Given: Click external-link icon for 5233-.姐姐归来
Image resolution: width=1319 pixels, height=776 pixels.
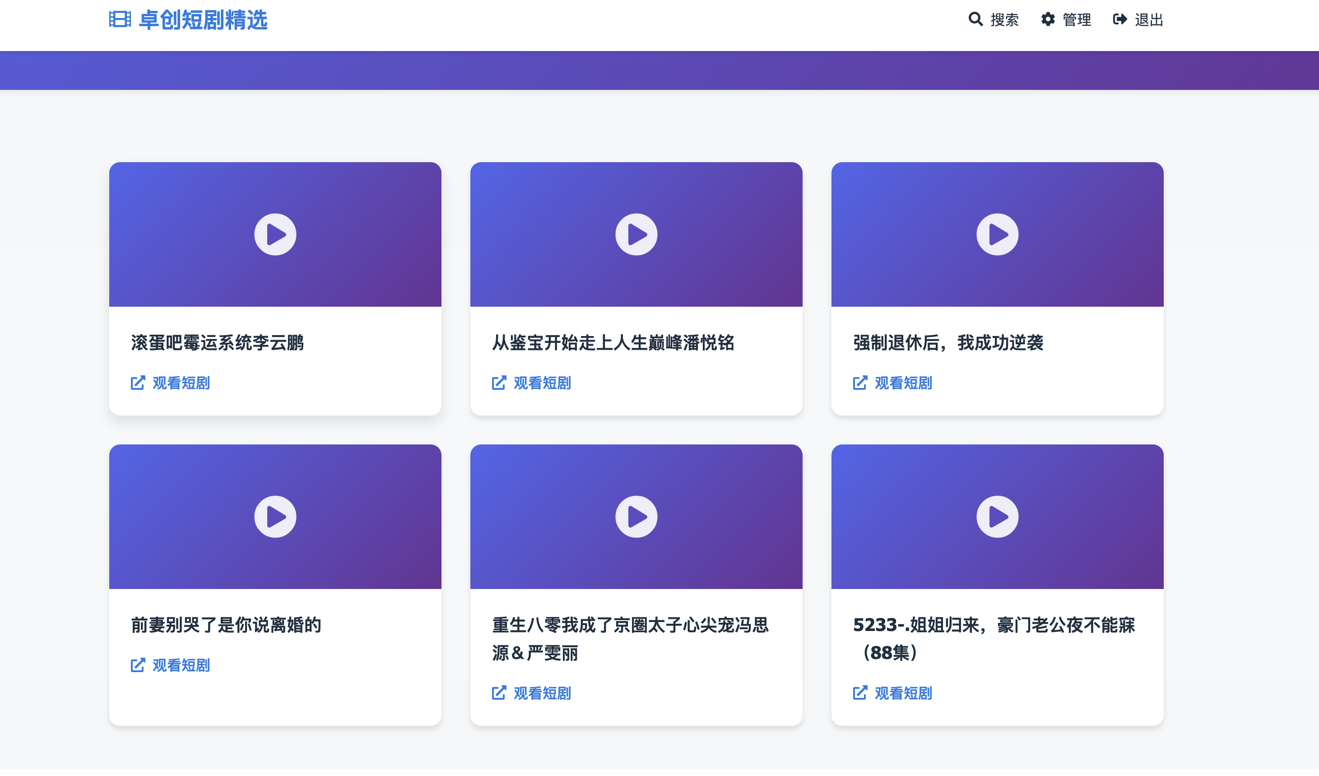Looking at the screenshot, I should tap(860, 693).
